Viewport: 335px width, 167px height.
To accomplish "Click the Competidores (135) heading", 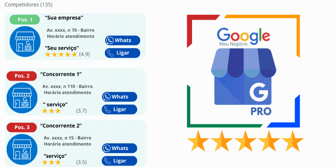I will click(28, 5).
